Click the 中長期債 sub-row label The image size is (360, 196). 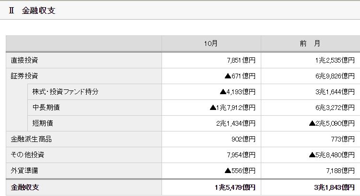click(x=46, y=108)
